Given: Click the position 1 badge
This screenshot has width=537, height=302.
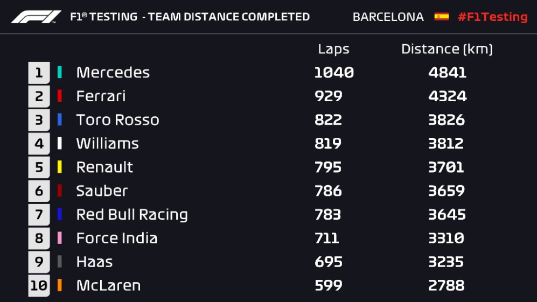Looking at the screenshot, I should 39,73.
